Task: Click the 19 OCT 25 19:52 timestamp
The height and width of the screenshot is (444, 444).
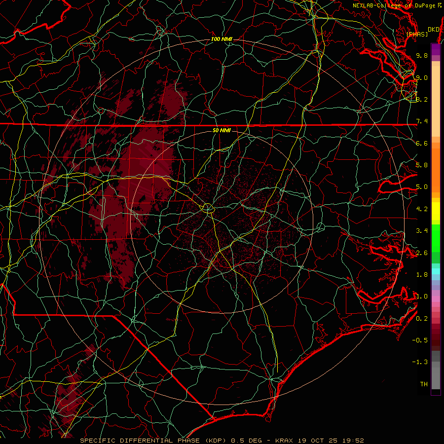Action: (331, 441)
